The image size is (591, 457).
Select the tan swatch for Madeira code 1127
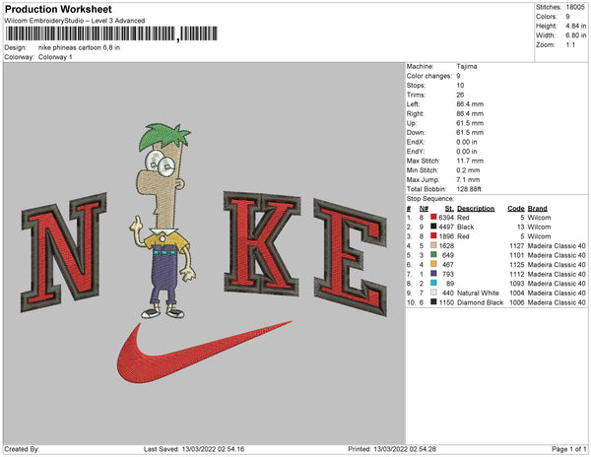(433, 245)
